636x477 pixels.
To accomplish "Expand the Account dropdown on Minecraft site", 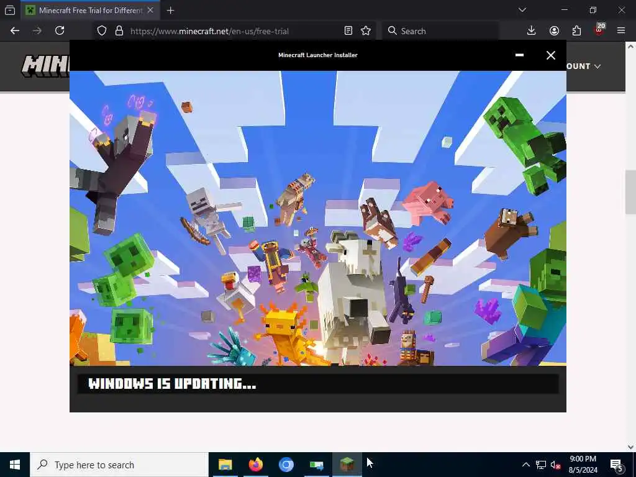I will pos(583,66).
